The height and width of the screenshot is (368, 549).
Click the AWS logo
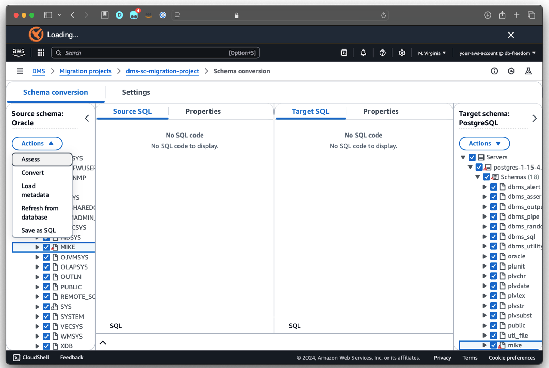point(19,53)
